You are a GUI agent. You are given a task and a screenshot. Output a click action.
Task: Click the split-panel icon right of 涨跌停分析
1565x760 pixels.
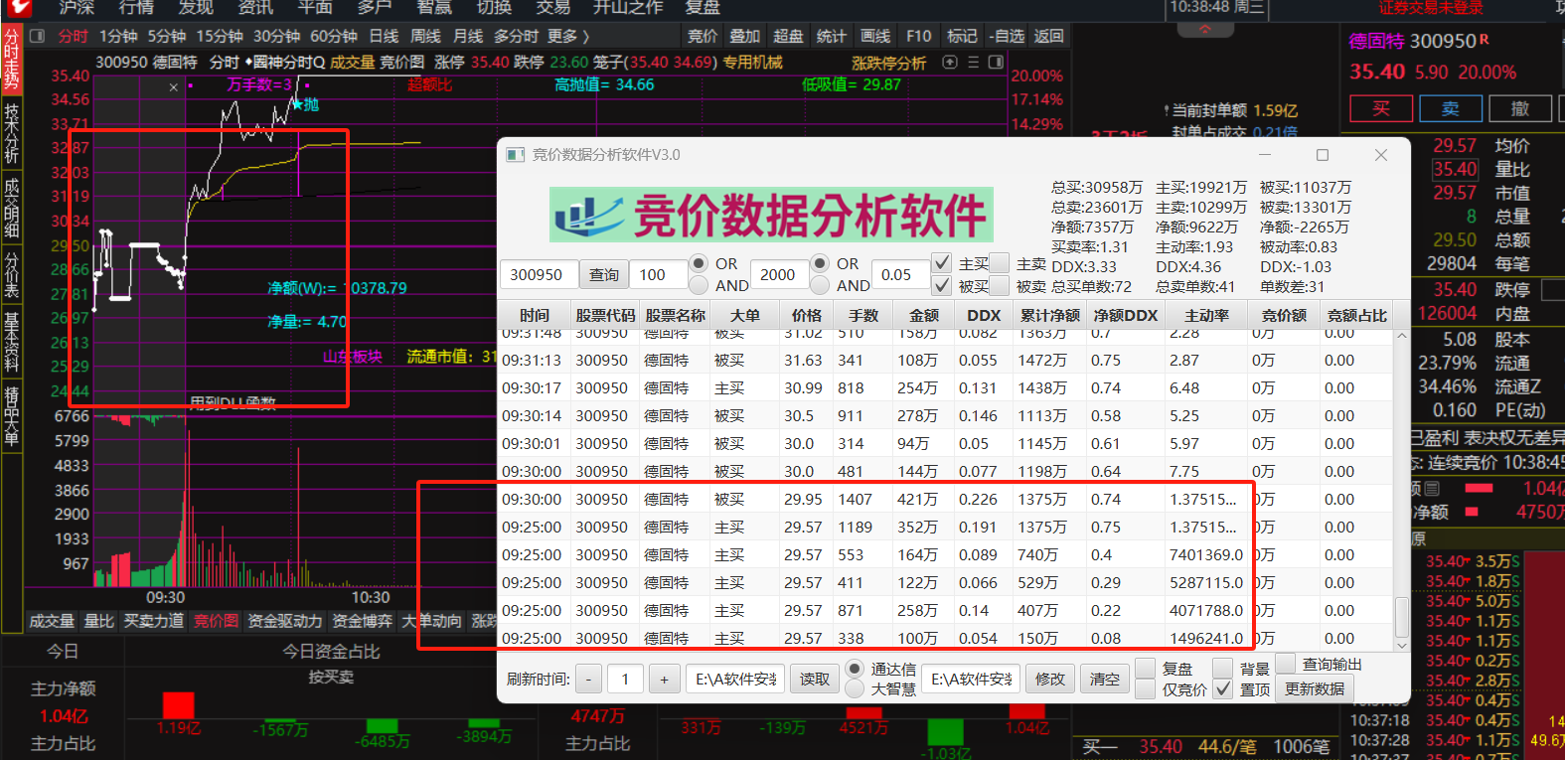click(x=995, y=62)
